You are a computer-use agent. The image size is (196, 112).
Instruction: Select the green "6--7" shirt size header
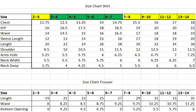[114, 17]
